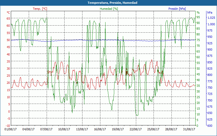Click the red temperature axis value 15
The image size is (217, 136).
pos(8,90)
